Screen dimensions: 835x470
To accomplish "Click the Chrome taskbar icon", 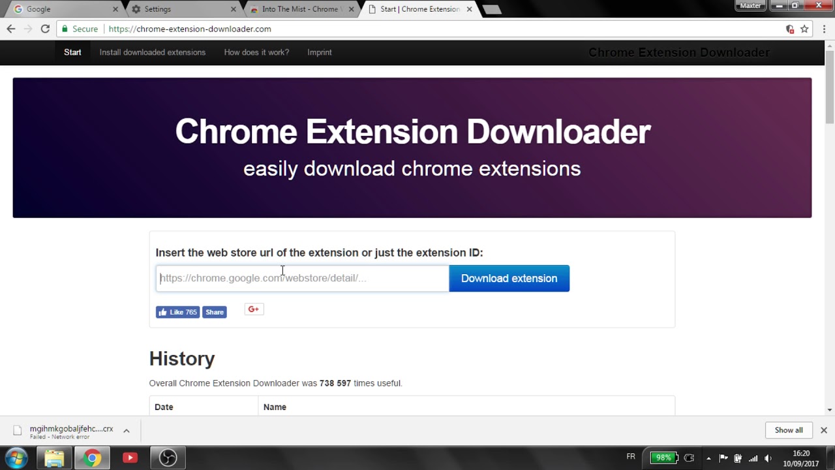I will (x=92, y=458).
